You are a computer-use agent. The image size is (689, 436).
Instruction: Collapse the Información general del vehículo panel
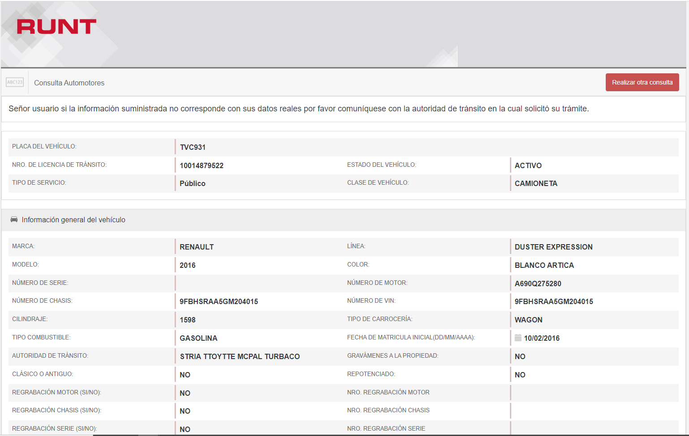(73, 220)
